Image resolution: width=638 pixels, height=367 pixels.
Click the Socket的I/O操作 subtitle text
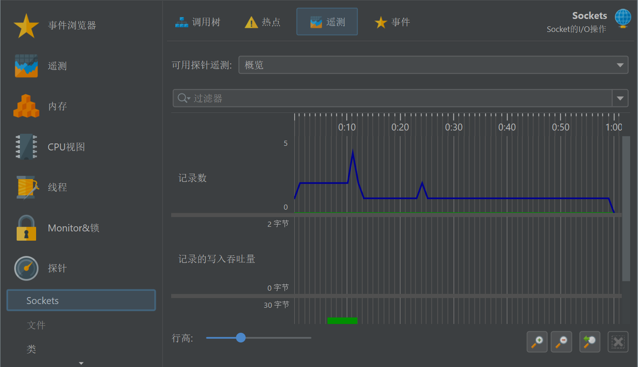pos(576,29)
